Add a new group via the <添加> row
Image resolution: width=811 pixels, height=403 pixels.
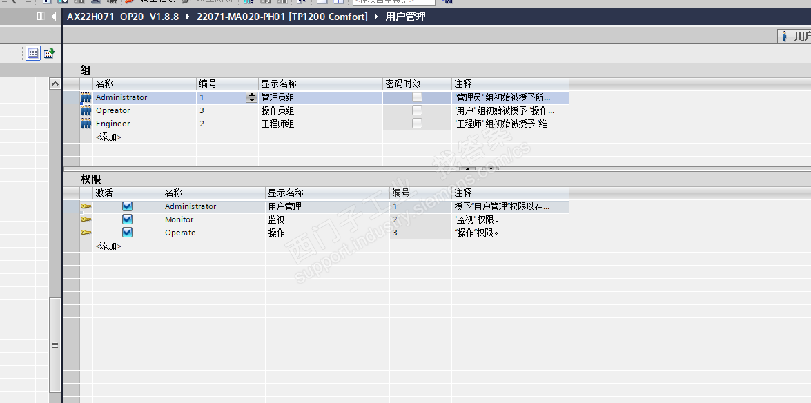[x=108, y=137]
